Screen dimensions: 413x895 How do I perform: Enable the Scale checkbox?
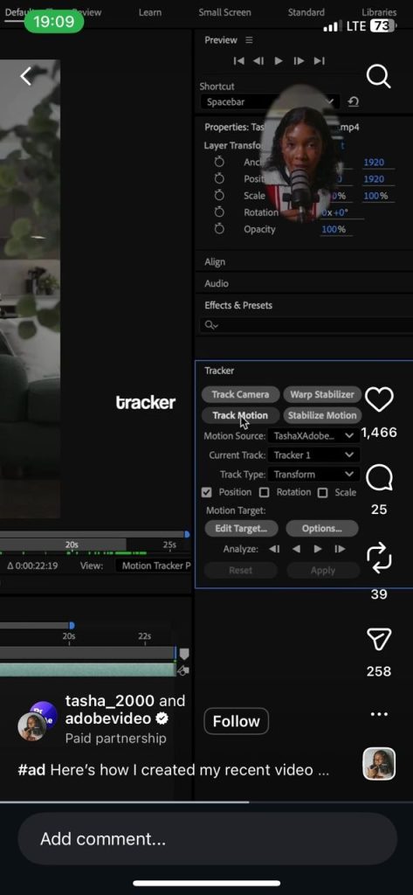pos(322,492)
